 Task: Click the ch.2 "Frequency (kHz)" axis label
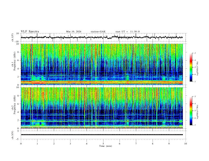click(15, 104)
